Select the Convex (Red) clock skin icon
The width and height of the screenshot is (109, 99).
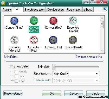[x=53, y=21]
